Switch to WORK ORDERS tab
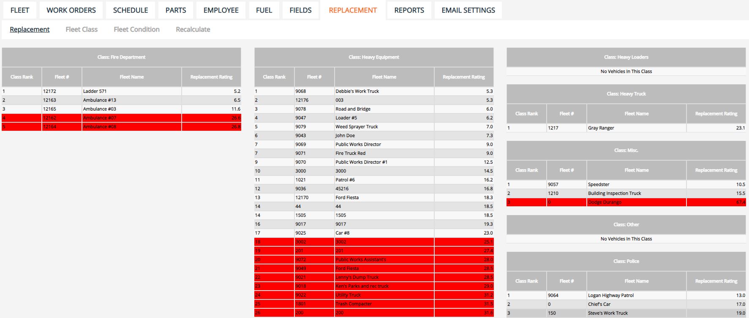Image resolution: width=749 pixels, height=318 pixels. click(x=71, y=10)
